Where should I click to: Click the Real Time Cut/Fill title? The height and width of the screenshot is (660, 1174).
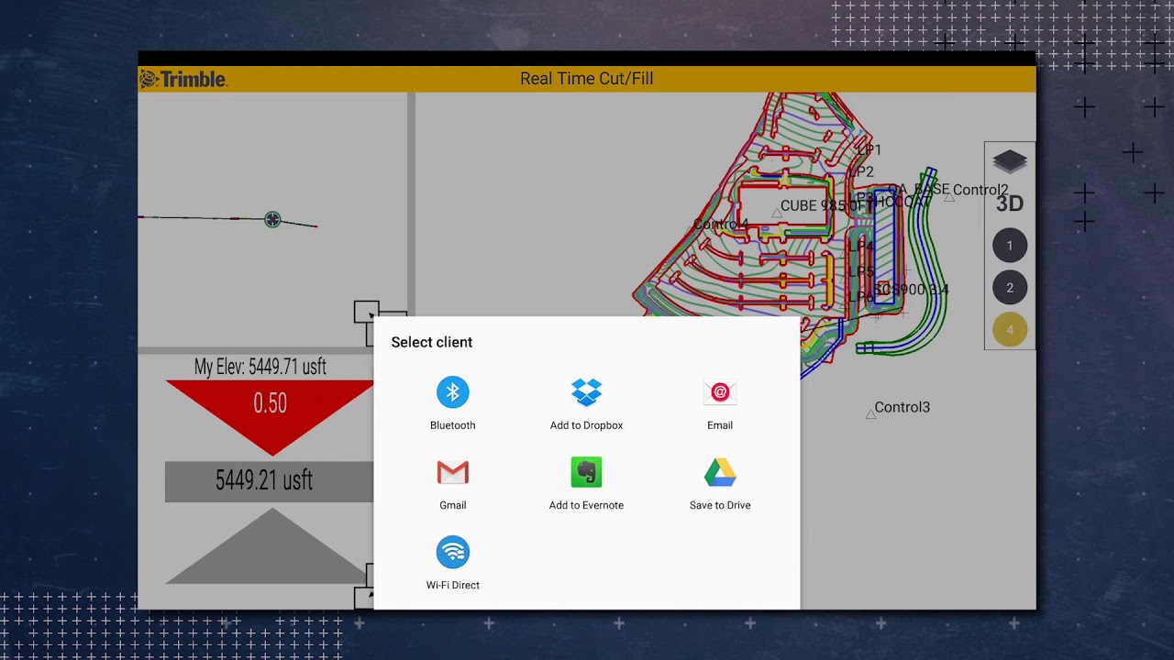[x=587, y=79]
